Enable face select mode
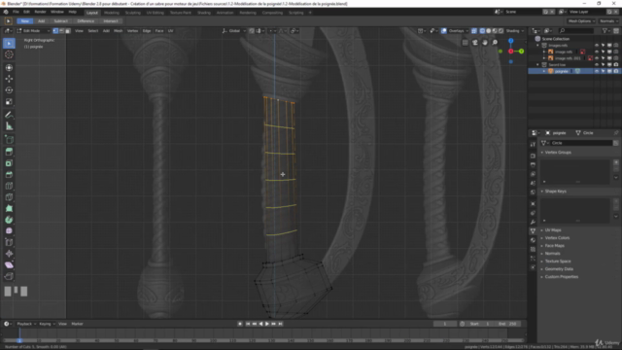Viewport: 622px width, 350px height. pos(67,31)
